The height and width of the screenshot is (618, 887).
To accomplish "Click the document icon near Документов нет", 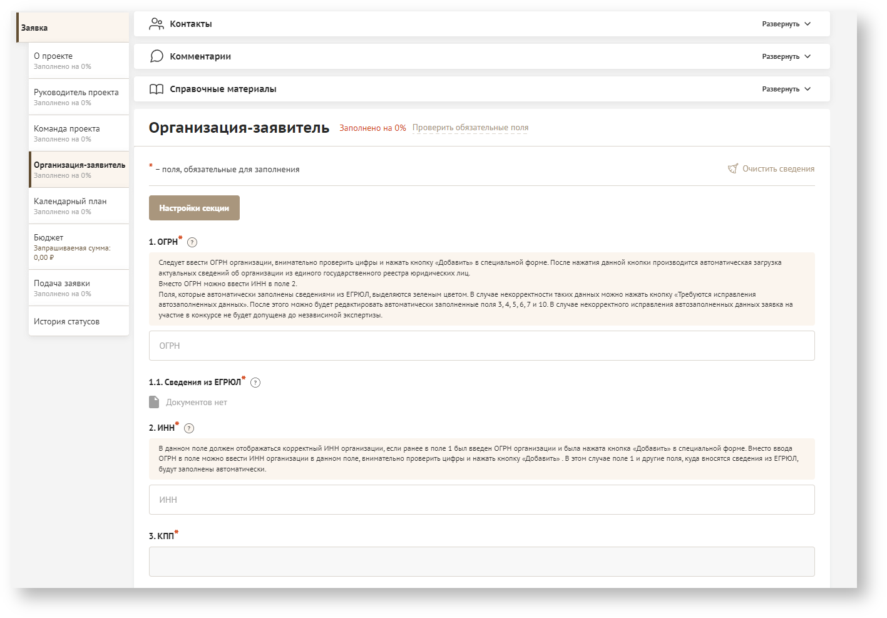I will click(x=154, y=402).
